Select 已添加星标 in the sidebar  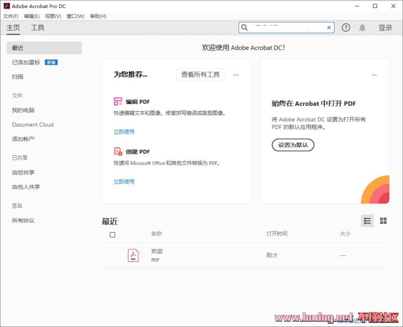coord(26,62)
